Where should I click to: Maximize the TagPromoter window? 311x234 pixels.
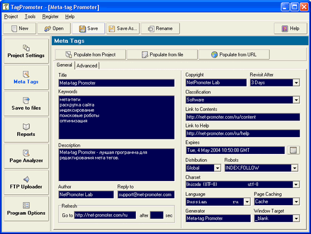click(x=294, y=7)
